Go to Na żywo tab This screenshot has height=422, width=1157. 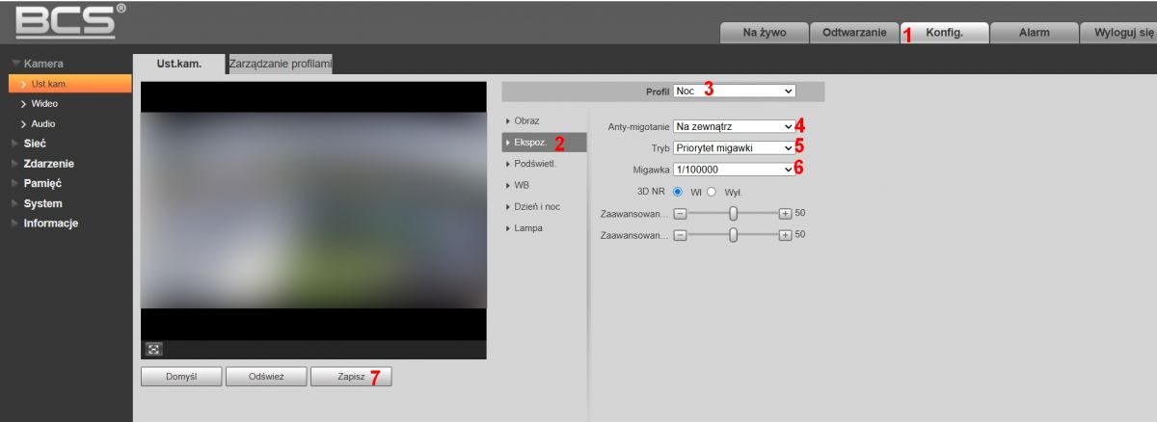[764, 33]
